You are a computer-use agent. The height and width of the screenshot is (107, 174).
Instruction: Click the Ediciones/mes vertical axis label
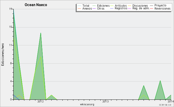(3, 55)
